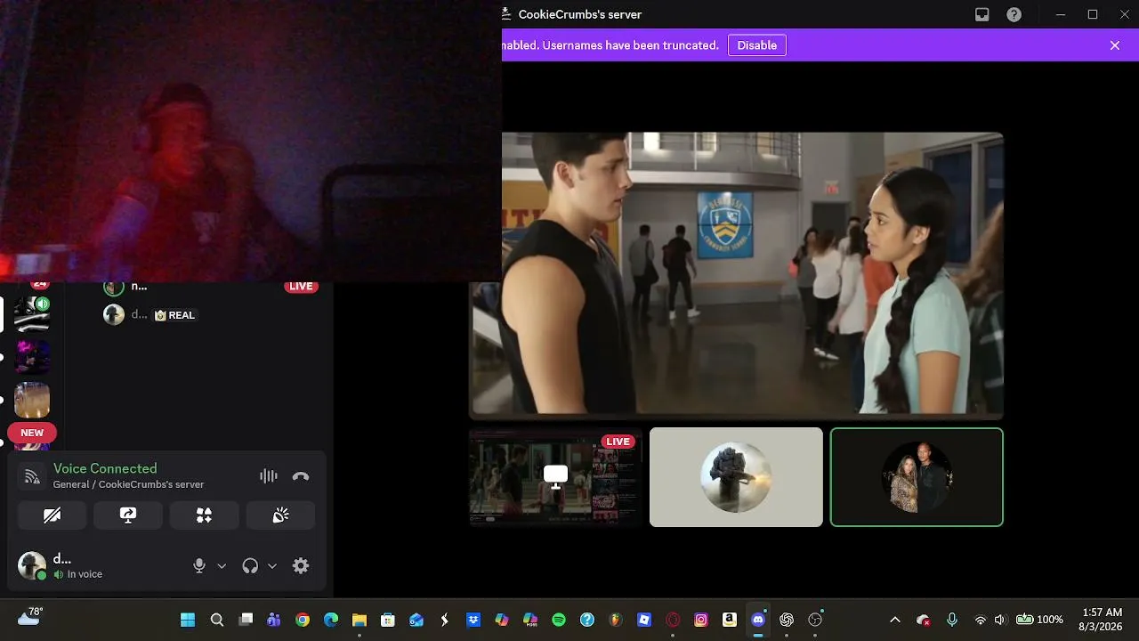Expand the microphone input options arrow

coord(222,565)
